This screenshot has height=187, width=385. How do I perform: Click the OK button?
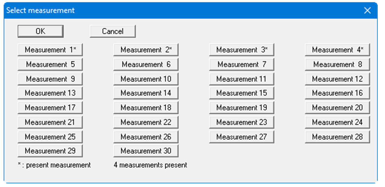pos(40,31)
